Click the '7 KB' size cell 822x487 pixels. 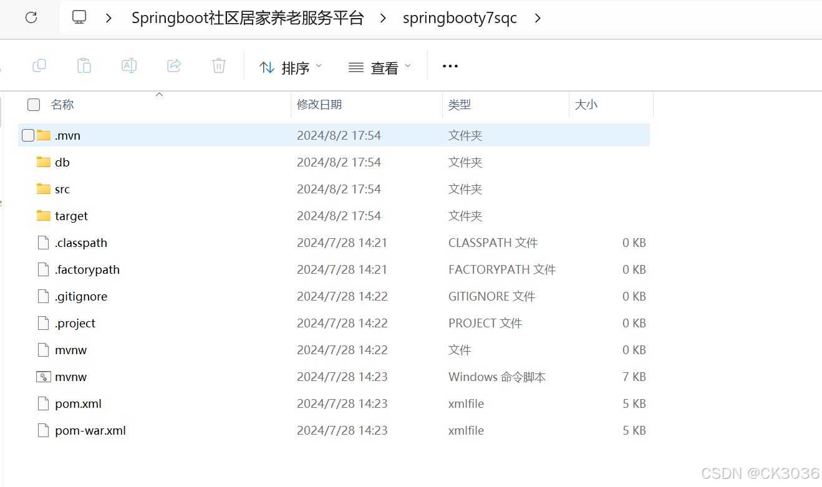pyautogui.click(x=634, y=377)
